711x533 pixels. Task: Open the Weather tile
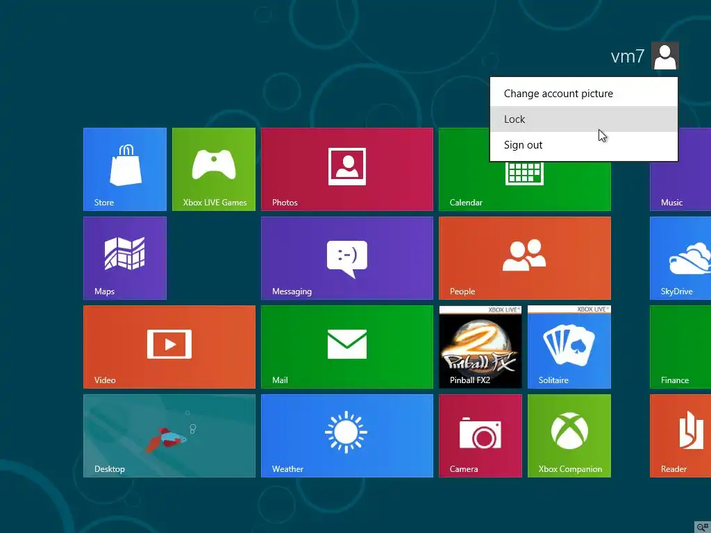point(347,436)
